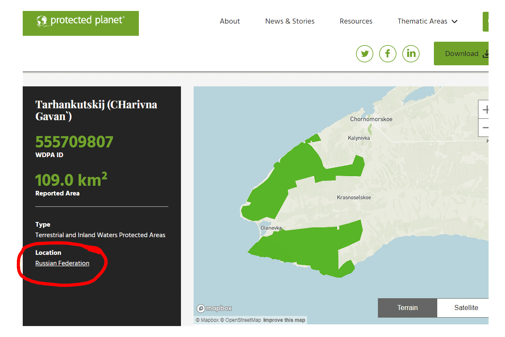The width and height of the screenshot is (505, 337).
Task: Share via the LinkedIn icon
Action: pos(411,53)
